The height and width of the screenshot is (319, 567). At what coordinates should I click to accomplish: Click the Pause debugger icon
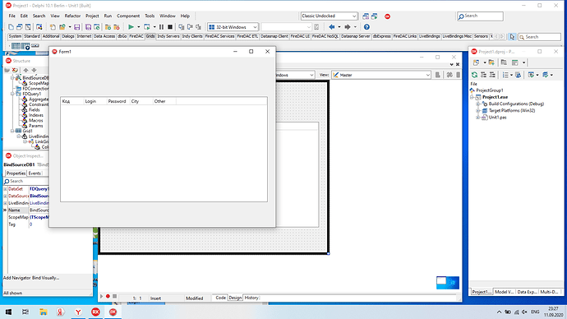tap(161, 27)
